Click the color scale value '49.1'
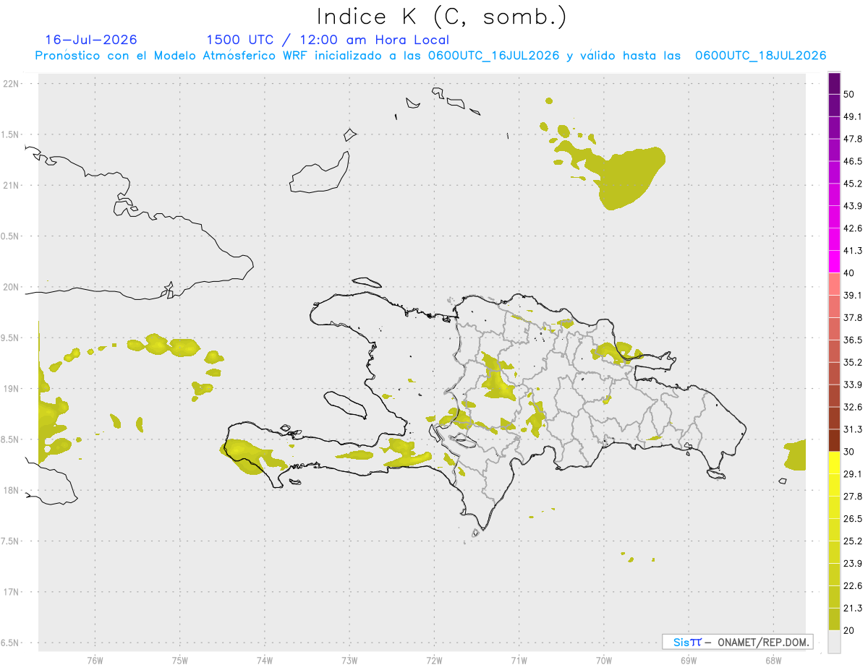The width and height of the screenshot is (868, 670). [x=853, y=116]
